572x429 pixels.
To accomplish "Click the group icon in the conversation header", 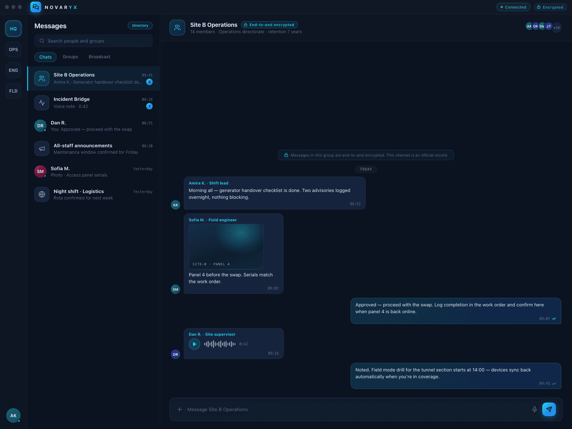I will 177,28.
